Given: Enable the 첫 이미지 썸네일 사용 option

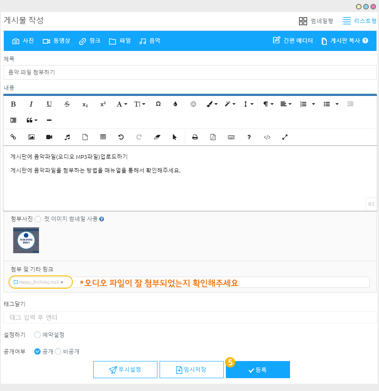Looking at the screenshot, I should pyautogui.click(x=38, y=219).
